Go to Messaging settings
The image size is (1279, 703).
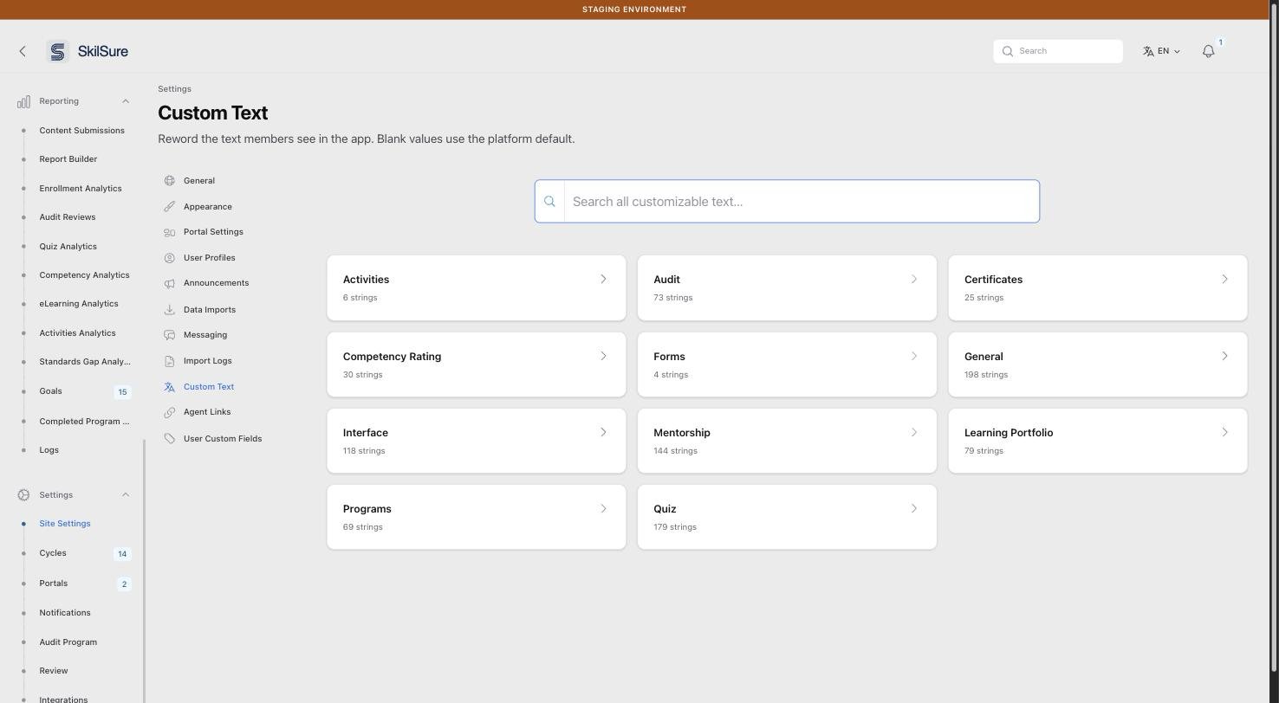click(205, 335)
